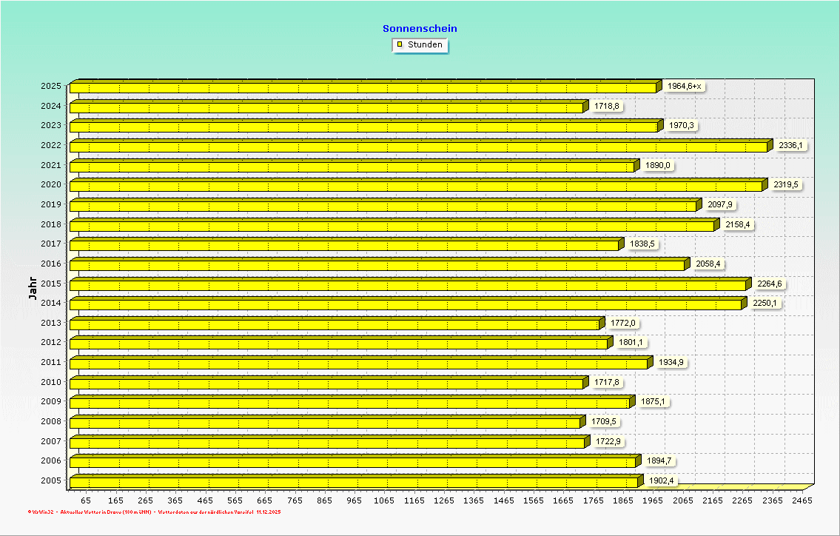Click the x-axis tick label 65
Image resolution: width=840 pixels, height=536 pixels.
pyautogui.click(x=86, y=500)
